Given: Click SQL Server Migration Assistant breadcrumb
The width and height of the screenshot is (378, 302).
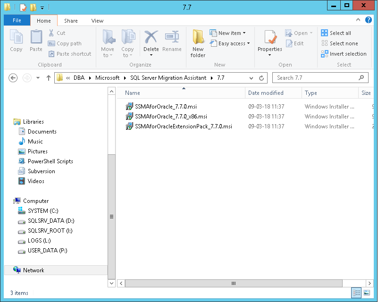Looking at the screenshot, I should tap(168, 78).
